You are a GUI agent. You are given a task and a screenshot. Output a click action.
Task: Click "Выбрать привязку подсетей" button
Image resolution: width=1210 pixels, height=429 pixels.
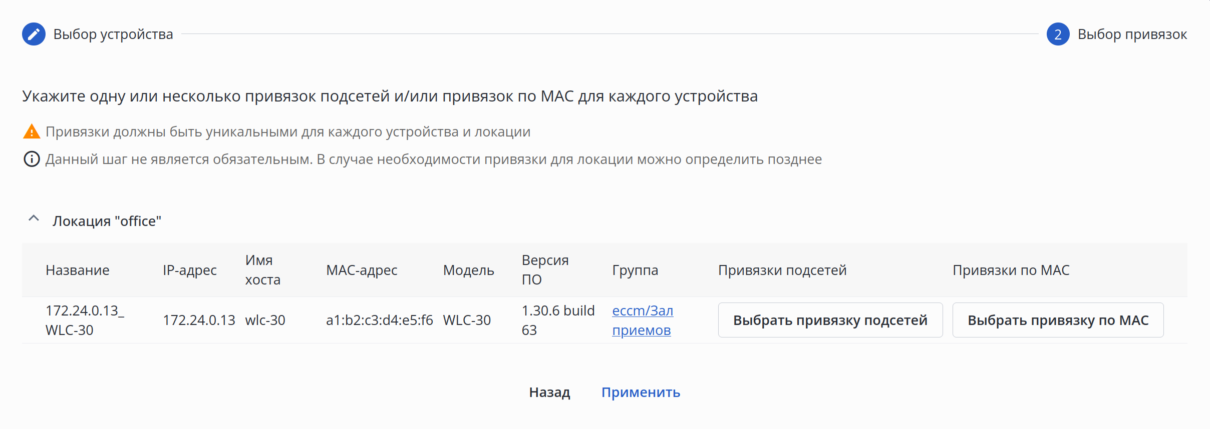(x=830, y=320)
